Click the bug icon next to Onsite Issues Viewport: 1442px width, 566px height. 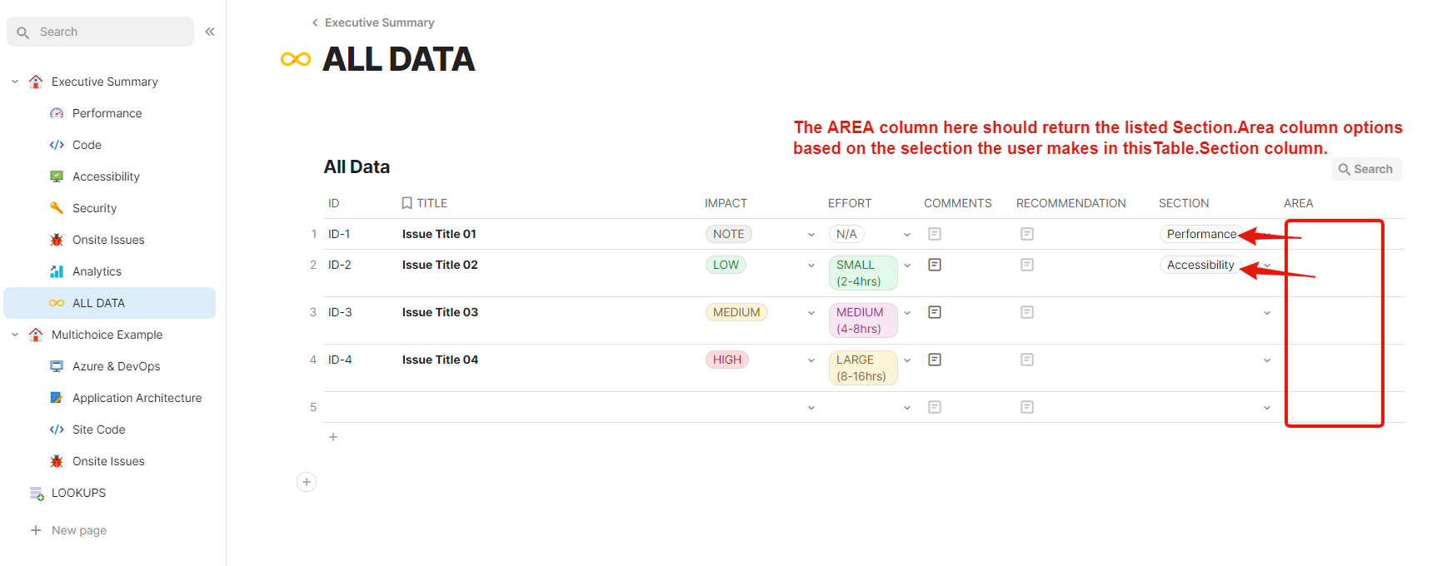pos(57,240)
